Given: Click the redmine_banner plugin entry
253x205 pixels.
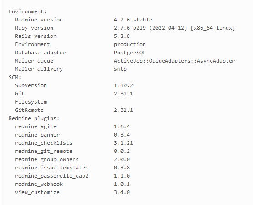Looking at the screenshot, I should coord(37,135).
